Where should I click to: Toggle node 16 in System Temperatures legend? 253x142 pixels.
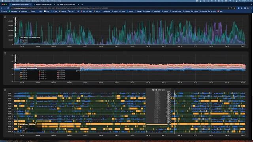point(77,71)
